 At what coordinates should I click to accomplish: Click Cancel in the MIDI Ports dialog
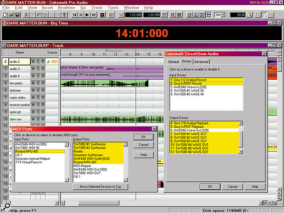point(143,145)
